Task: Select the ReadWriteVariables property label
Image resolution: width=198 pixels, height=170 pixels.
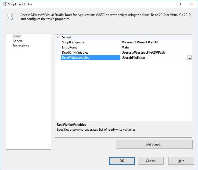Action: click(x=75, y=58)
